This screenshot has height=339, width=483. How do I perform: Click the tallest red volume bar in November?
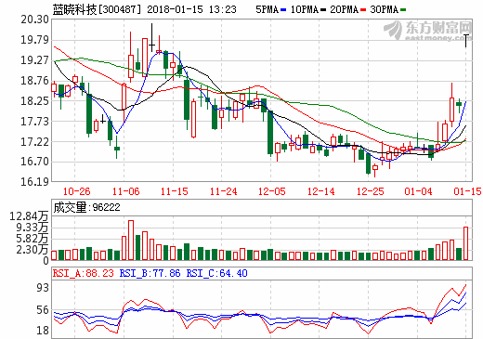click(x=131, y=240)
